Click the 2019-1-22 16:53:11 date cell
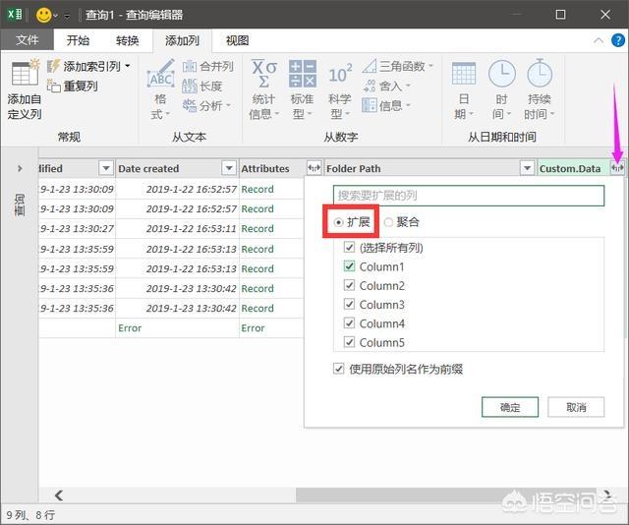This screenshot has width=629, height=525. coord(177,229)
